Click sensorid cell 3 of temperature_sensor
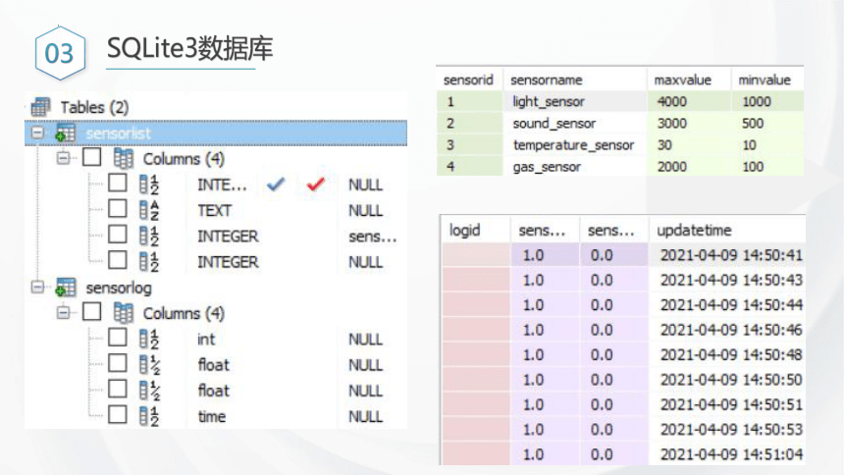This screenshot has width=844, height=475. click(469, 145)
